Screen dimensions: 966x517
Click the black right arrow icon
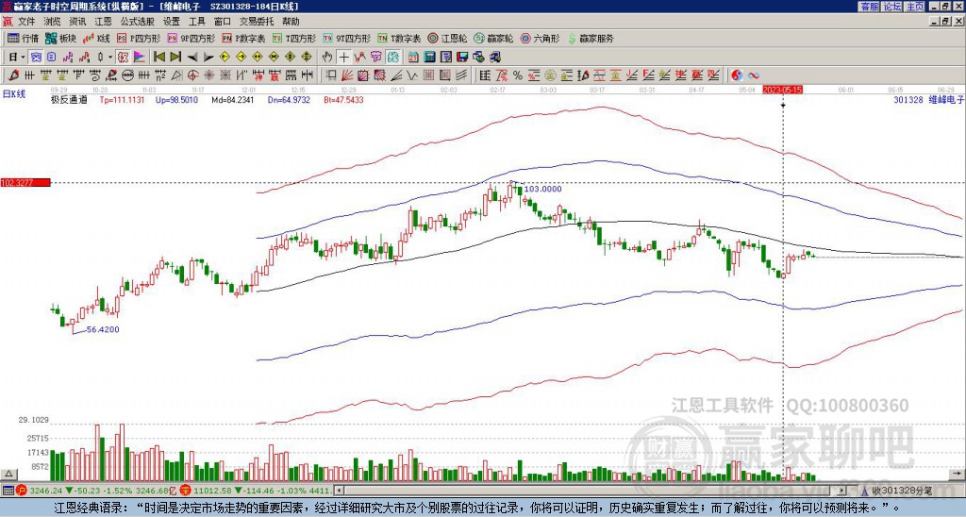point(208,58)
